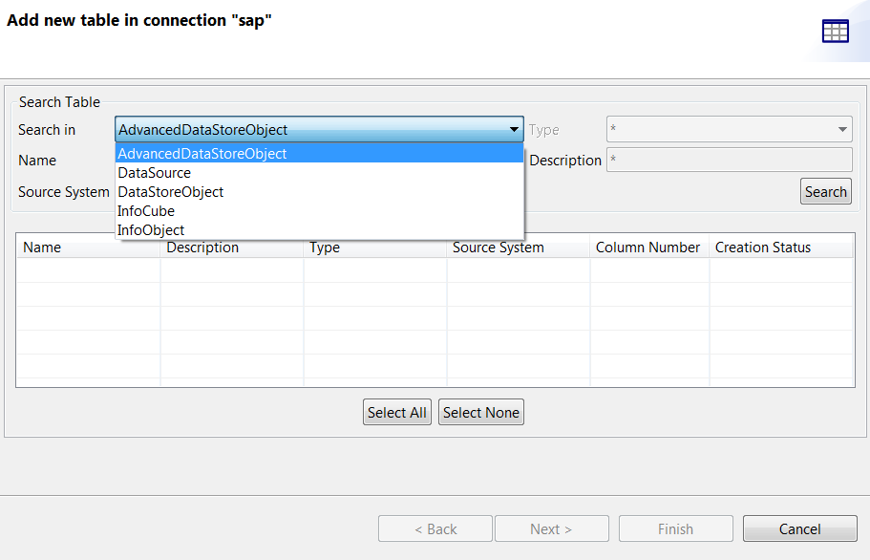
Task: Click the Description input field
Action: coord(729,160)
